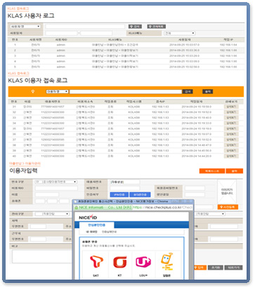
Task: Click 상세보기 button for row 31
Action: click(x=231, y=107)
